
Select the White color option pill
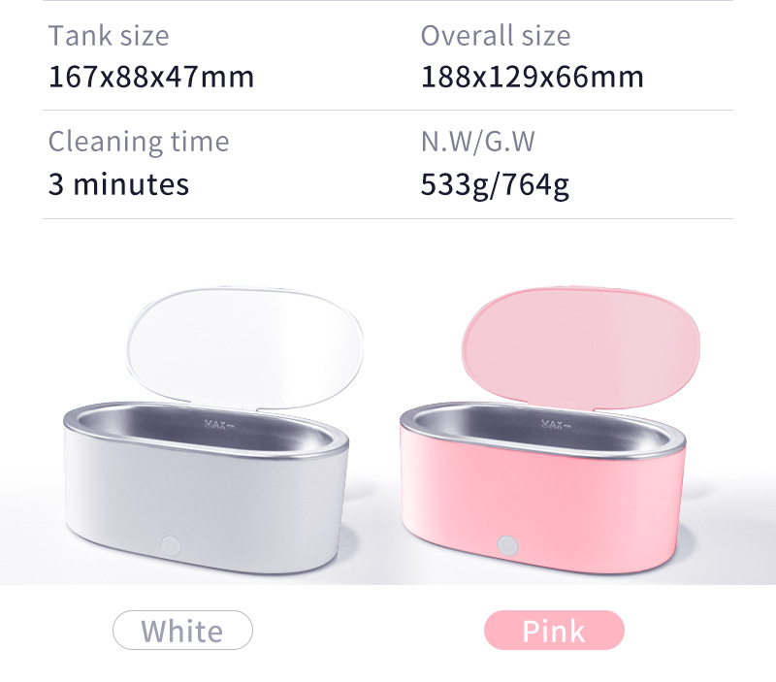point(182,630)
